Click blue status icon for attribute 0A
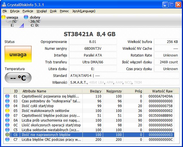The height and width of the screenshot is (147, 183). (x=7, y=120)
